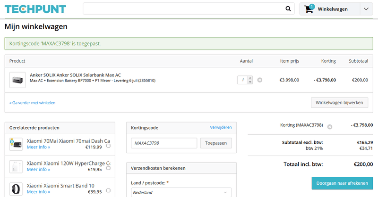378x197 pixels.
Task: Click the Xiaomi 120W HyperCharge title
Action: coord(69,163)
